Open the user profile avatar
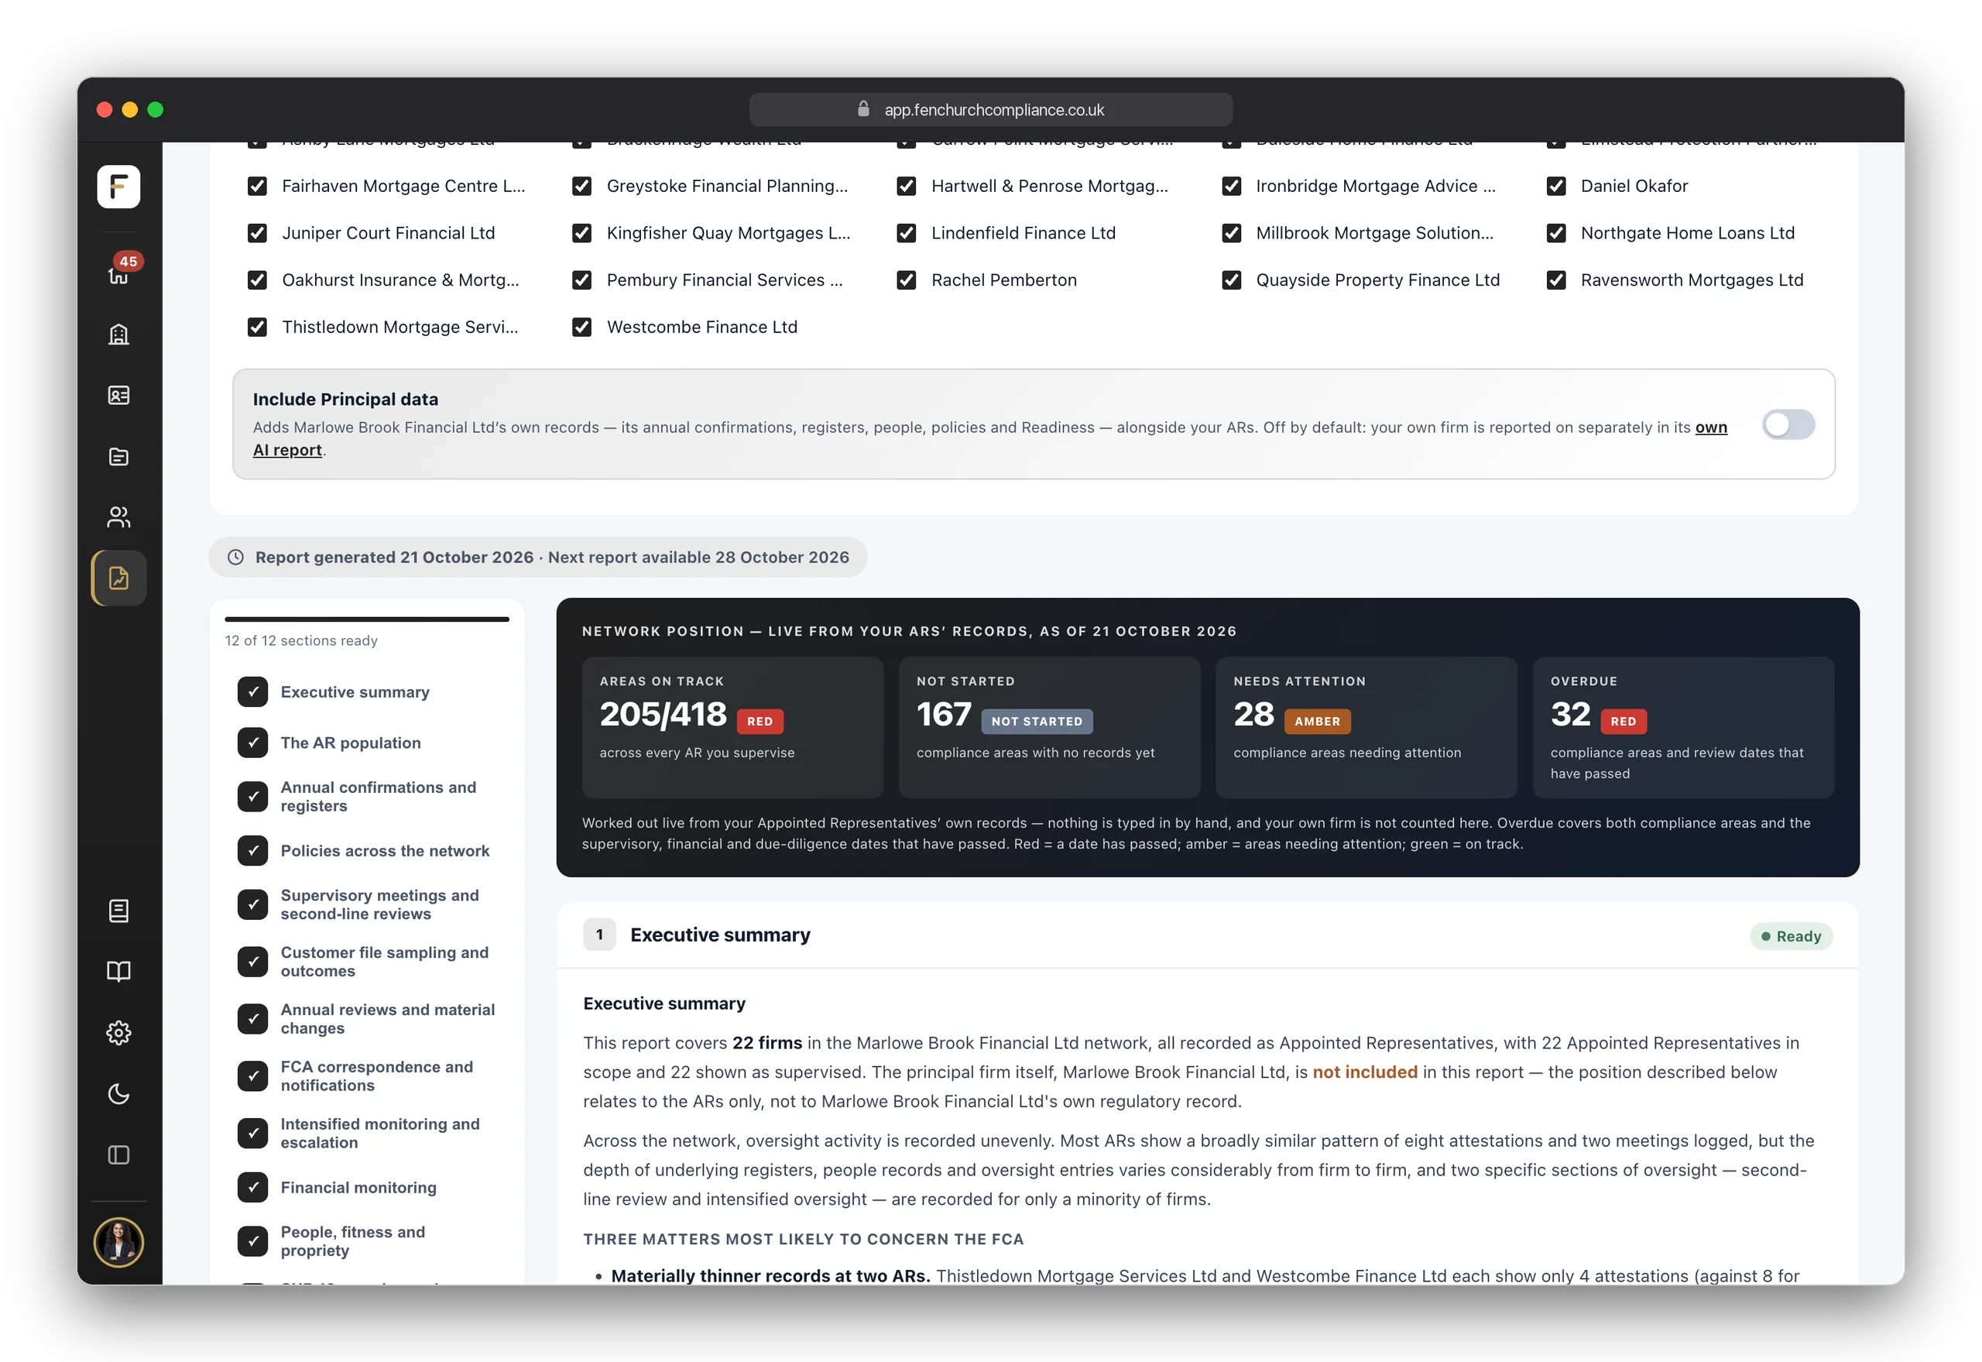 coord(118,1242)
